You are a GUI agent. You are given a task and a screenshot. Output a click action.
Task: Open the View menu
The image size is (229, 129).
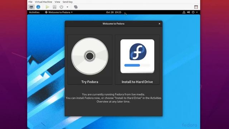57,2
